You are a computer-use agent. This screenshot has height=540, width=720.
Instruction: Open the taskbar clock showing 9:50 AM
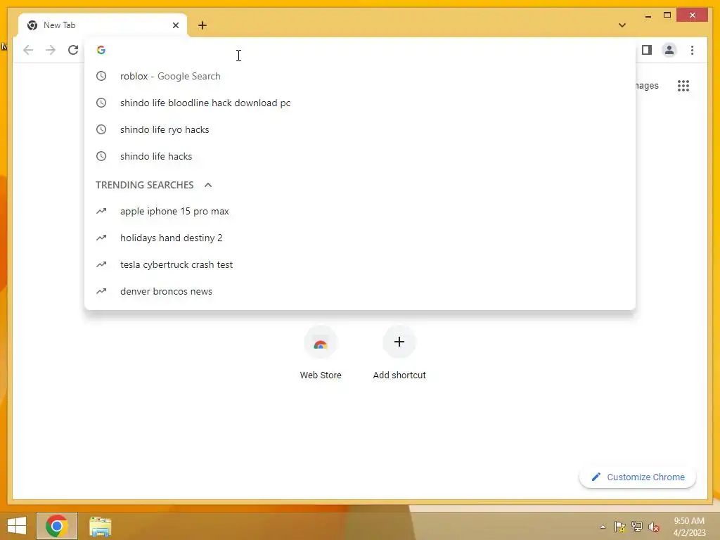[x=689, y=527]
